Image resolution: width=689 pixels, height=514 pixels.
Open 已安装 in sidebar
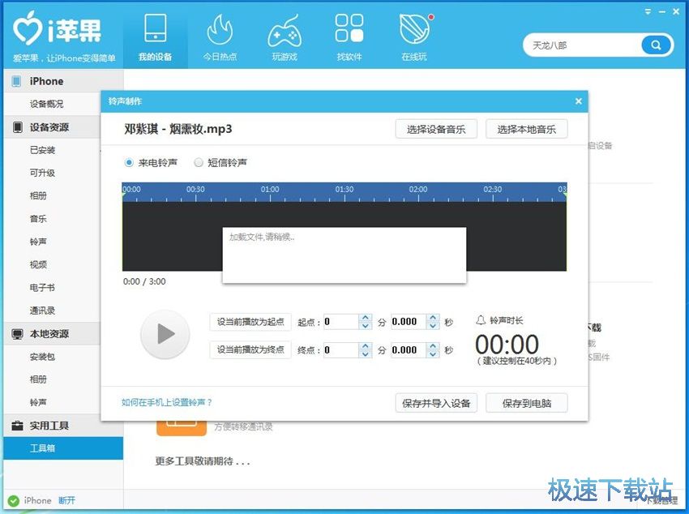click(42, 150)
